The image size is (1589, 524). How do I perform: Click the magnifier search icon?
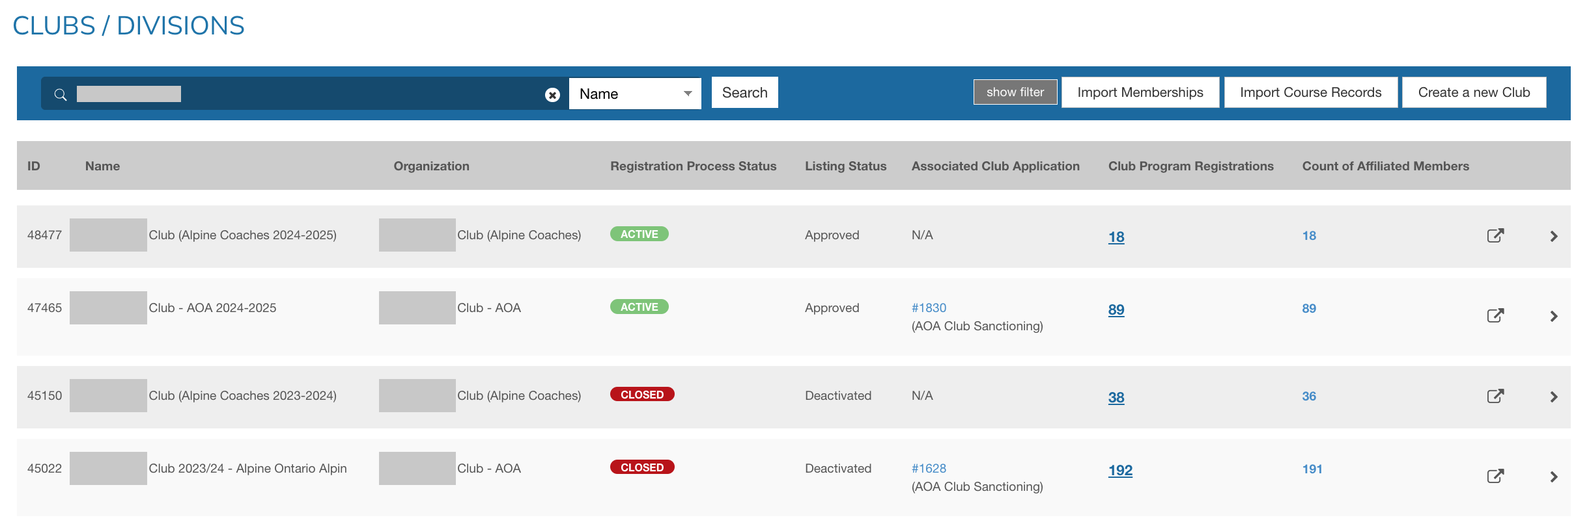[x=61, y=95]
